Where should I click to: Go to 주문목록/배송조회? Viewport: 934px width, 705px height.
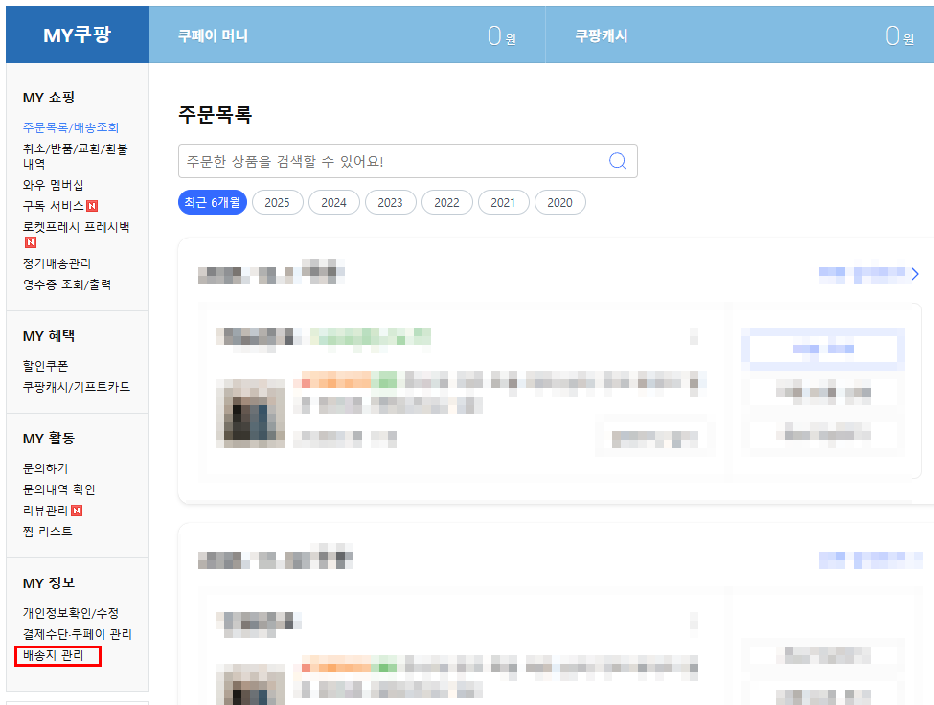click(71, 127)
